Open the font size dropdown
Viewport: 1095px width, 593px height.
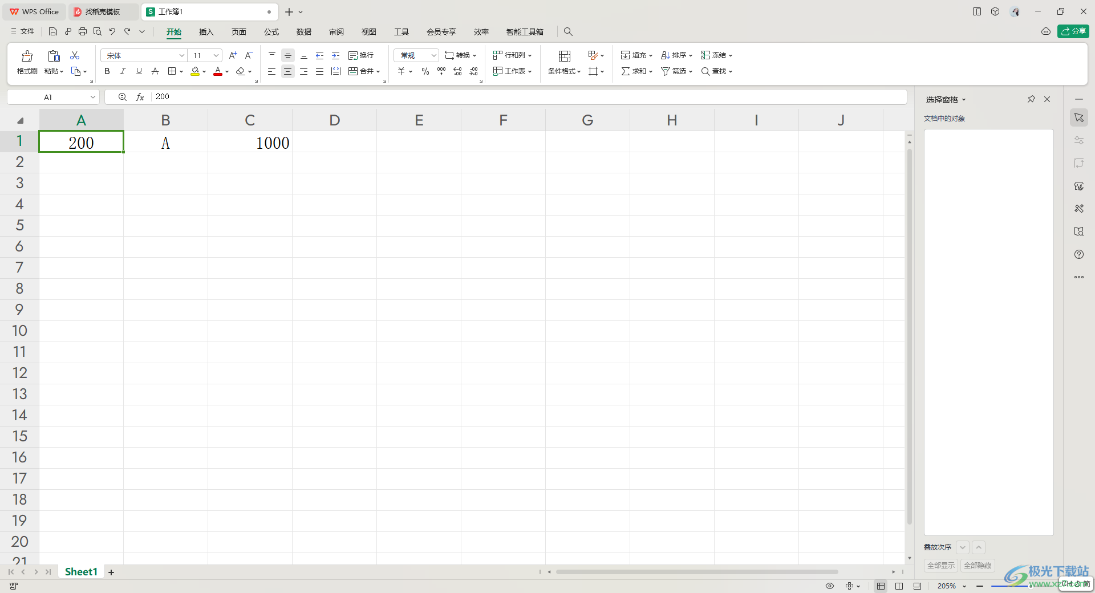(216, 55)
